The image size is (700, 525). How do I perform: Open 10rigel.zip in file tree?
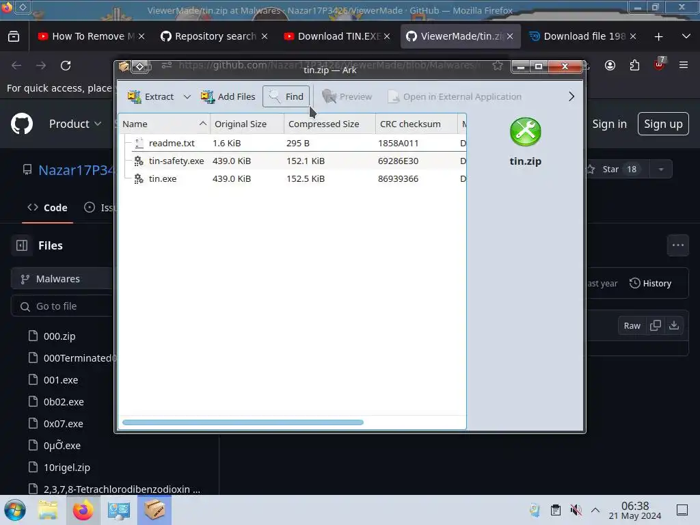[66, 468]
